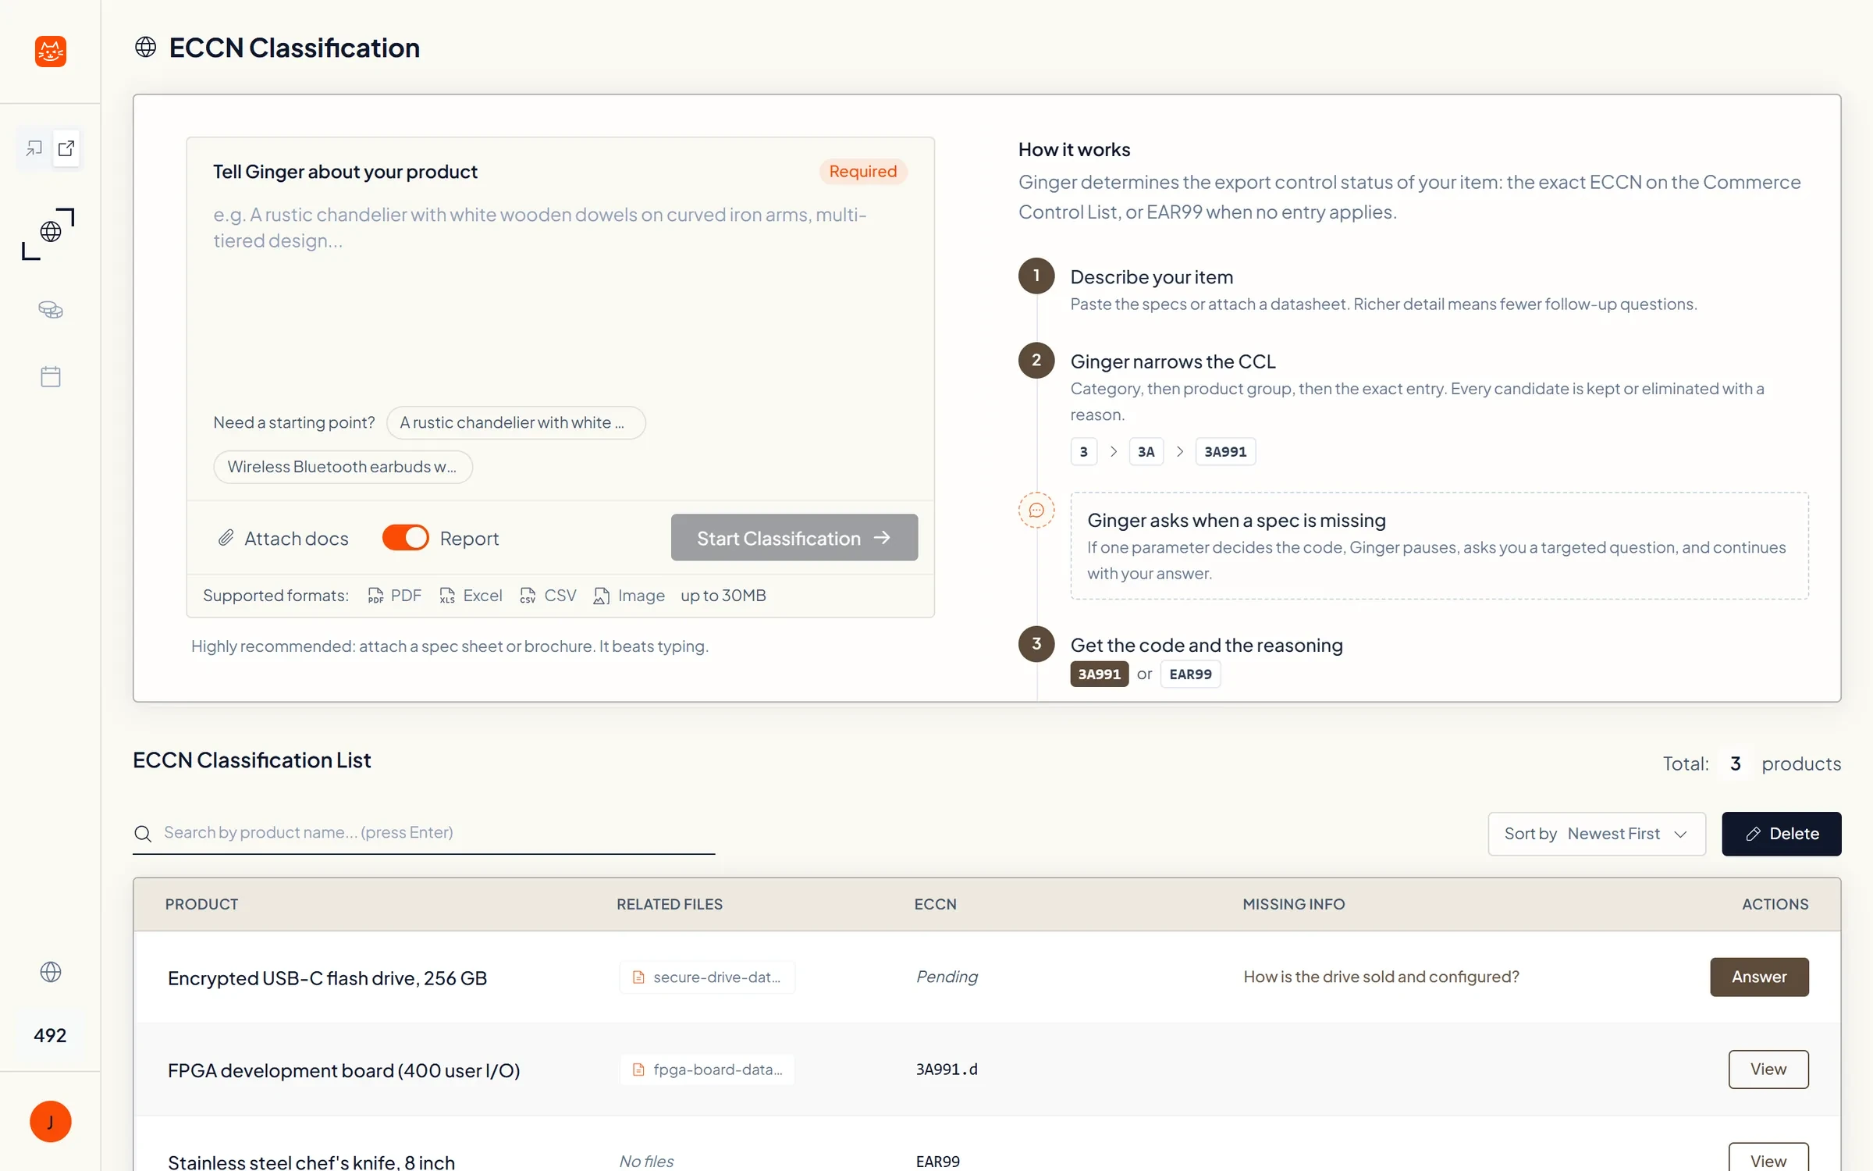Click the PRODUCT column header
Image resolution: width=1873 pixels, height=1171 pixels.
point(201,904)
